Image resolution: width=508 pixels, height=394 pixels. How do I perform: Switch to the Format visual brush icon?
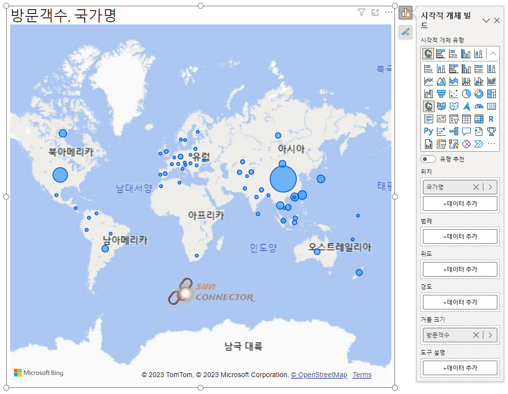tap(406, 32)
